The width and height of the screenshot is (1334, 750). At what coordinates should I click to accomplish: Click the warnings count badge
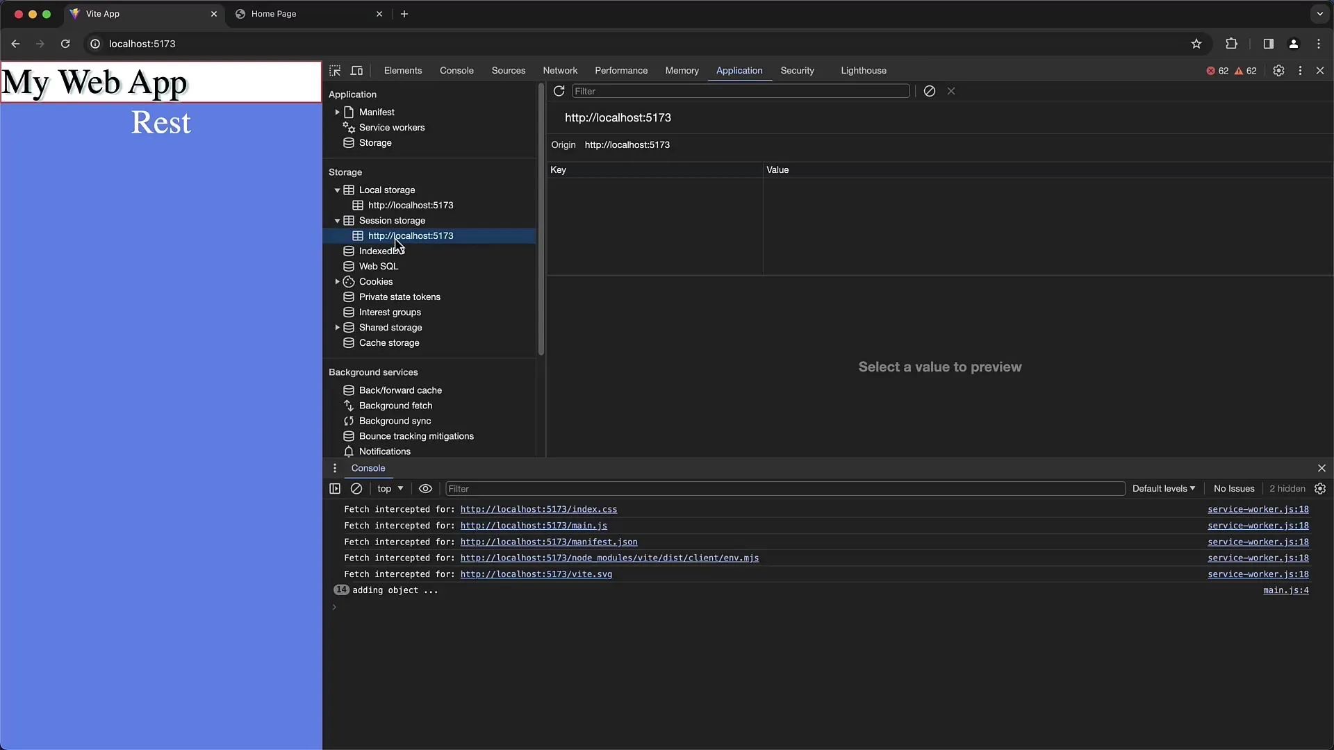click(x=1246, y=71)
